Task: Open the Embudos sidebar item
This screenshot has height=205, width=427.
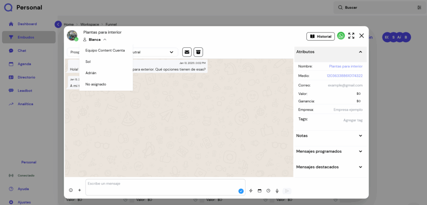Action: 29,37
